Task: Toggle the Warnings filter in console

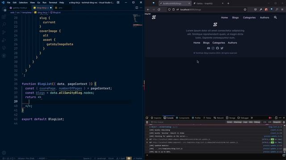Action: tap(238, 122)
